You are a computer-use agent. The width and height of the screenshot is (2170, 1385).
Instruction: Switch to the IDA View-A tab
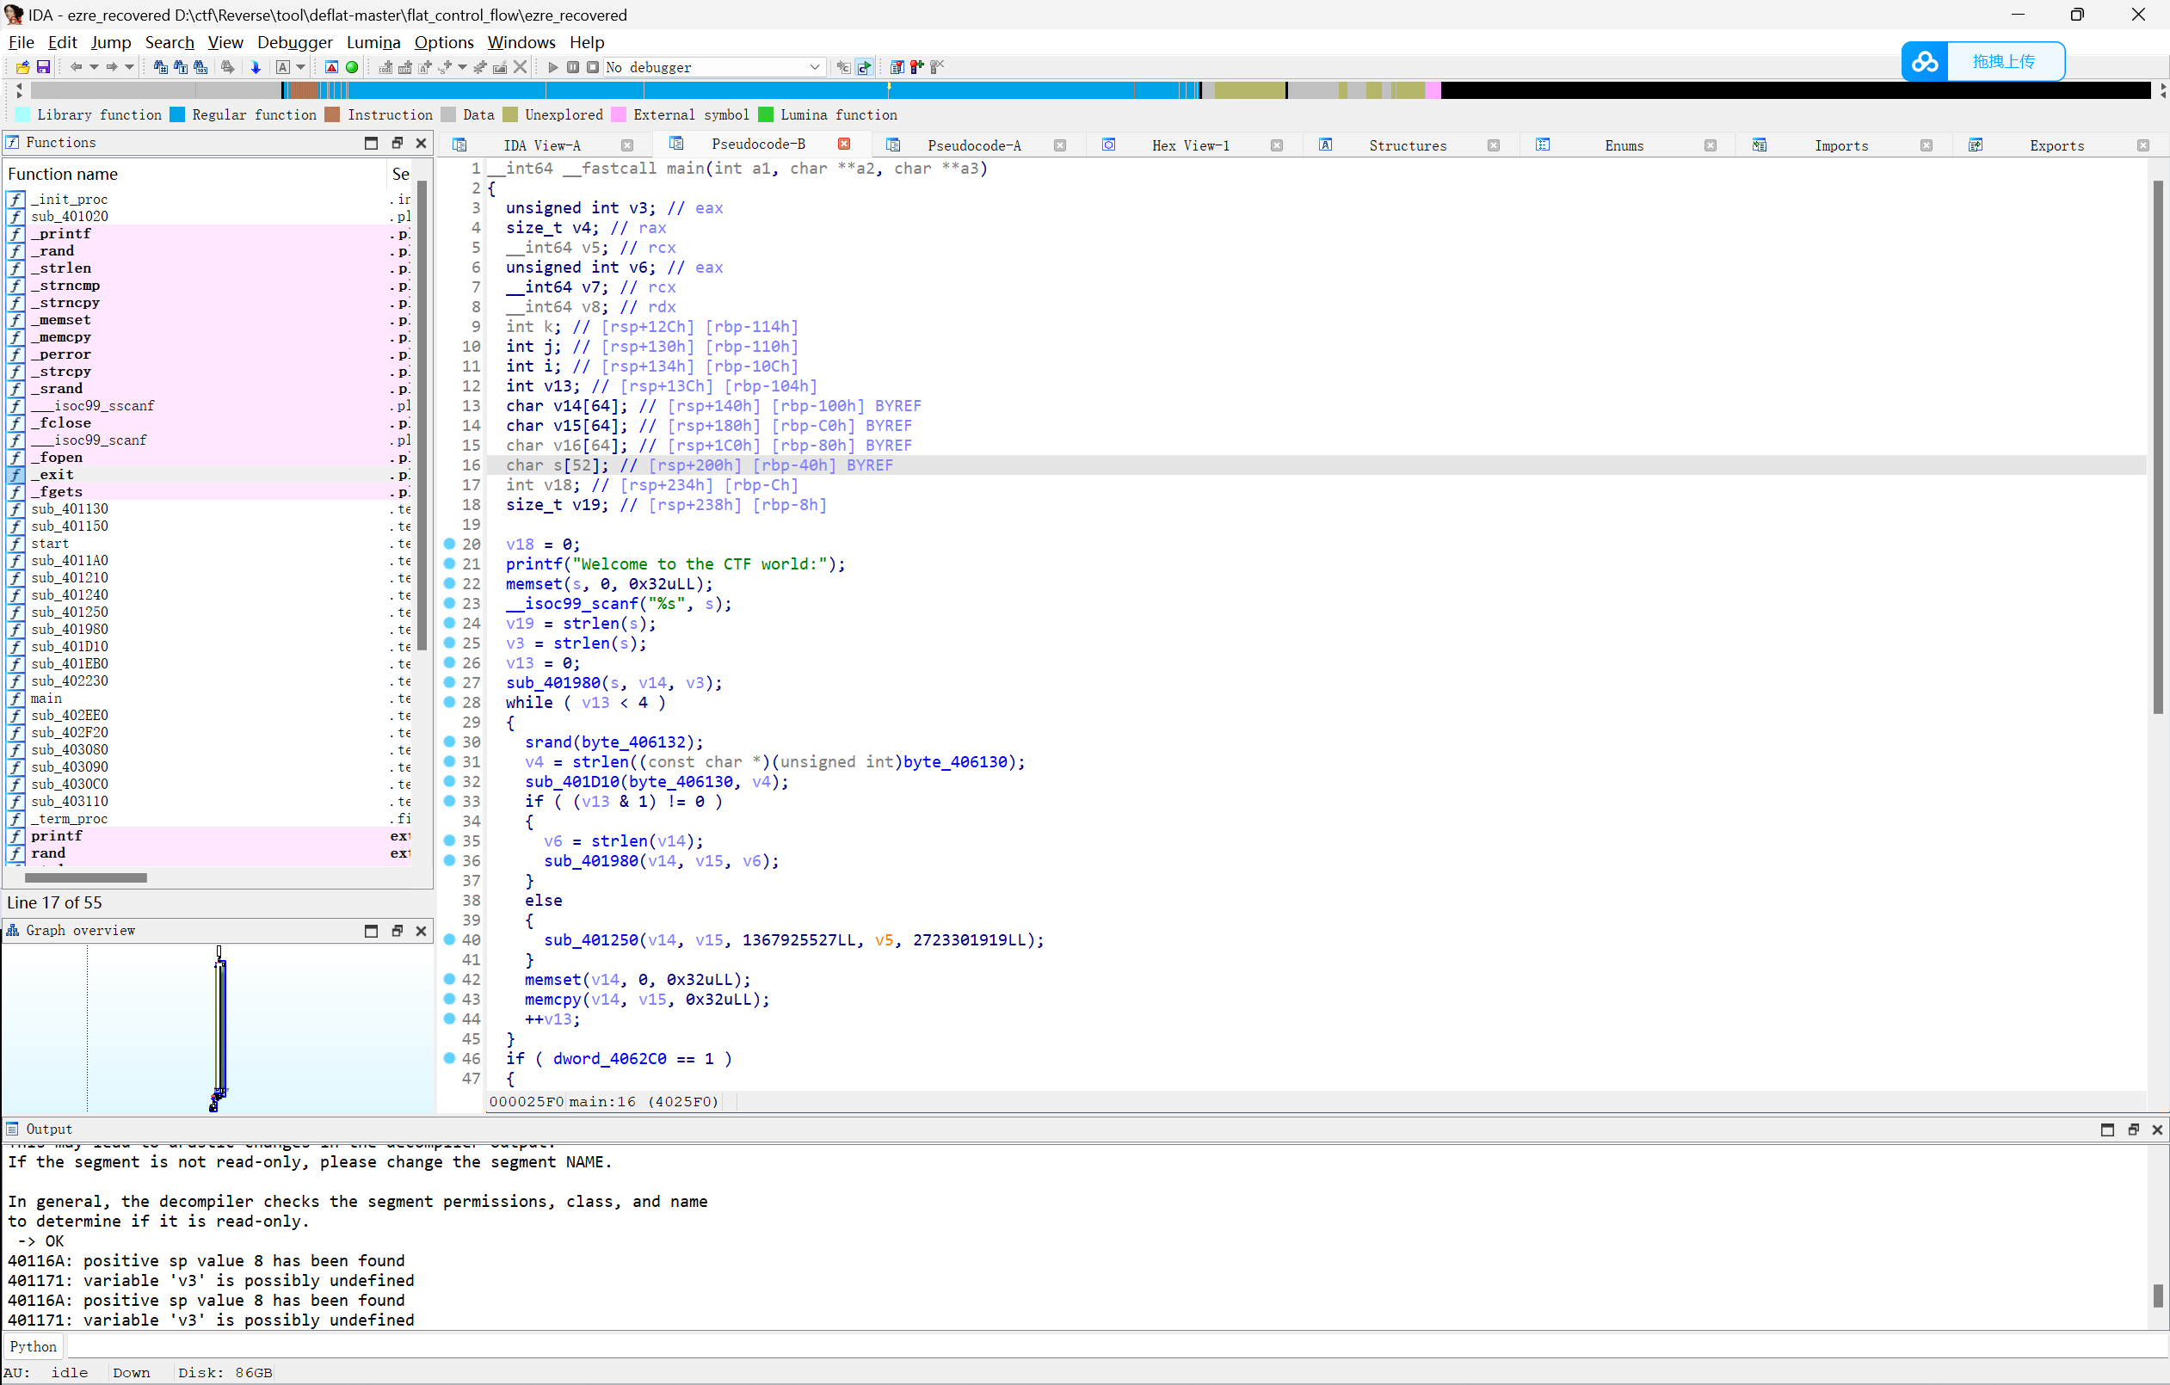click(541, 146)
